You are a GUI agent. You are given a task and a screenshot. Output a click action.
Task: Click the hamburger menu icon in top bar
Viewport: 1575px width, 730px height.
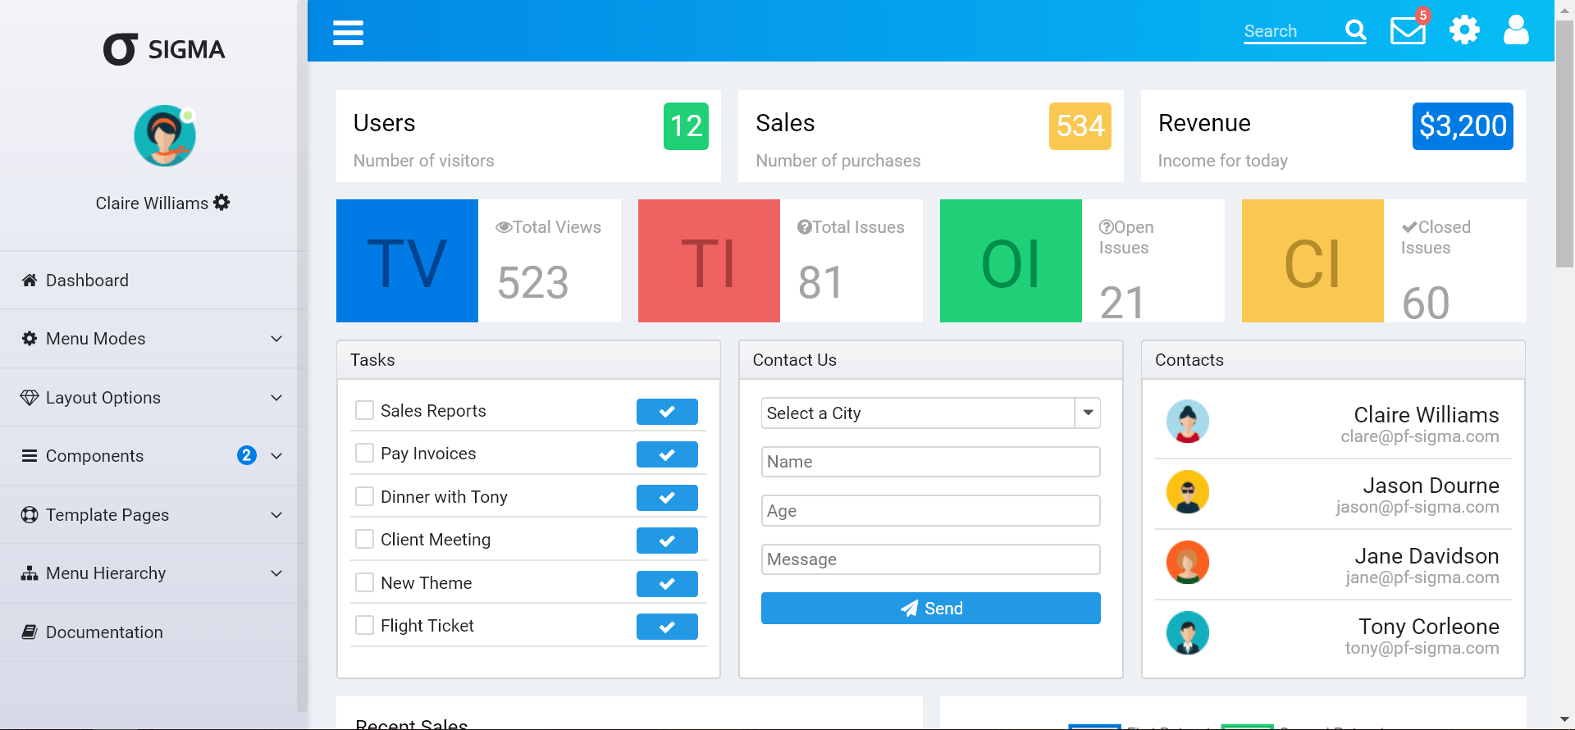pos(348,33)
